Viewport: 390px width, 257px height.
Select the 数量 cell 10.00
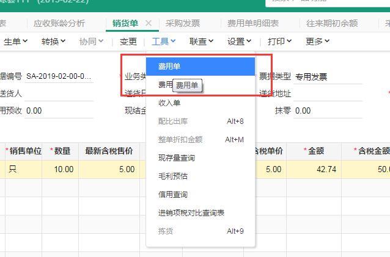(x=60, y=169)
